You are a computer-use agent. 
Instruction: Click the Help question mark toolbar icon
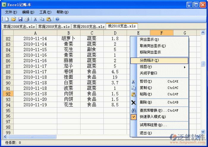tap(57, 19)
